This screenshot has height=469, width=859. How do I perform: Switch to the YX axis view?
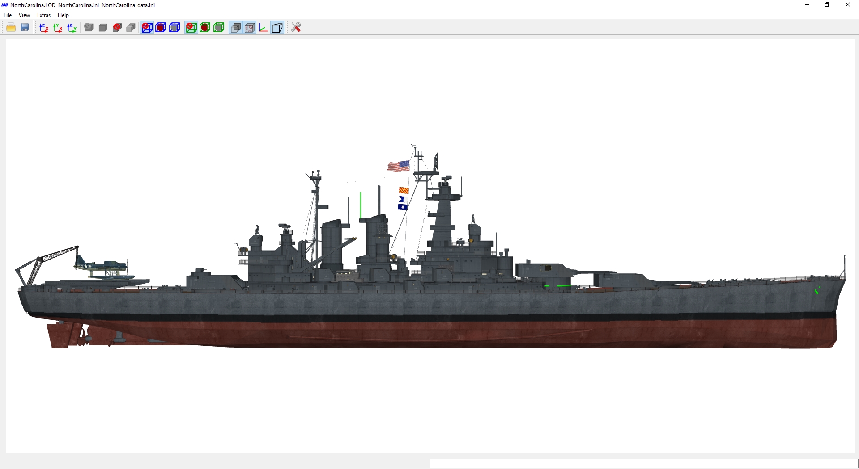click(58, 28)
